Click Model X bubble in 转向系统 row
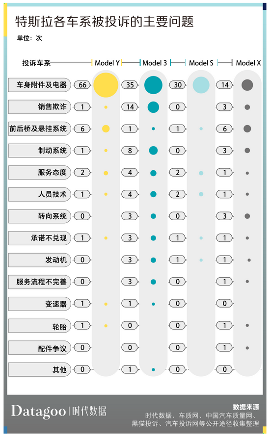The width and height of the screenshot is (270, 441). (x=247, y=216)
